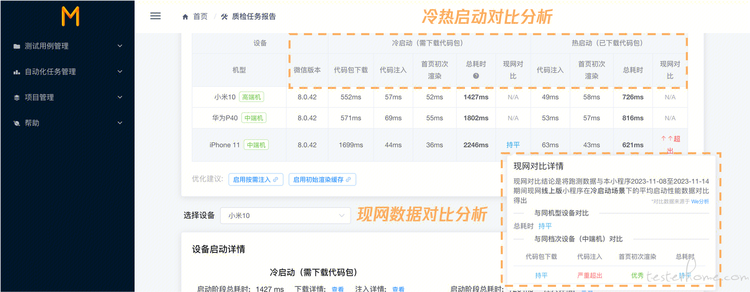This screenshot has height=292, width=750.
Task: Click the 816ms hot-start total cell
Action: pos(633,118)
